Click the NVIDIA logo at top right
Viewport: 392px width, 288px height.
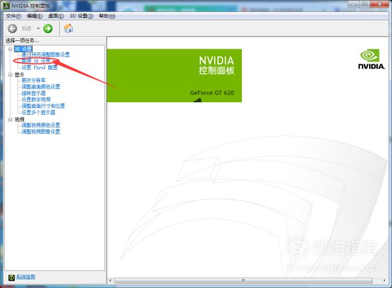point(371,59)
